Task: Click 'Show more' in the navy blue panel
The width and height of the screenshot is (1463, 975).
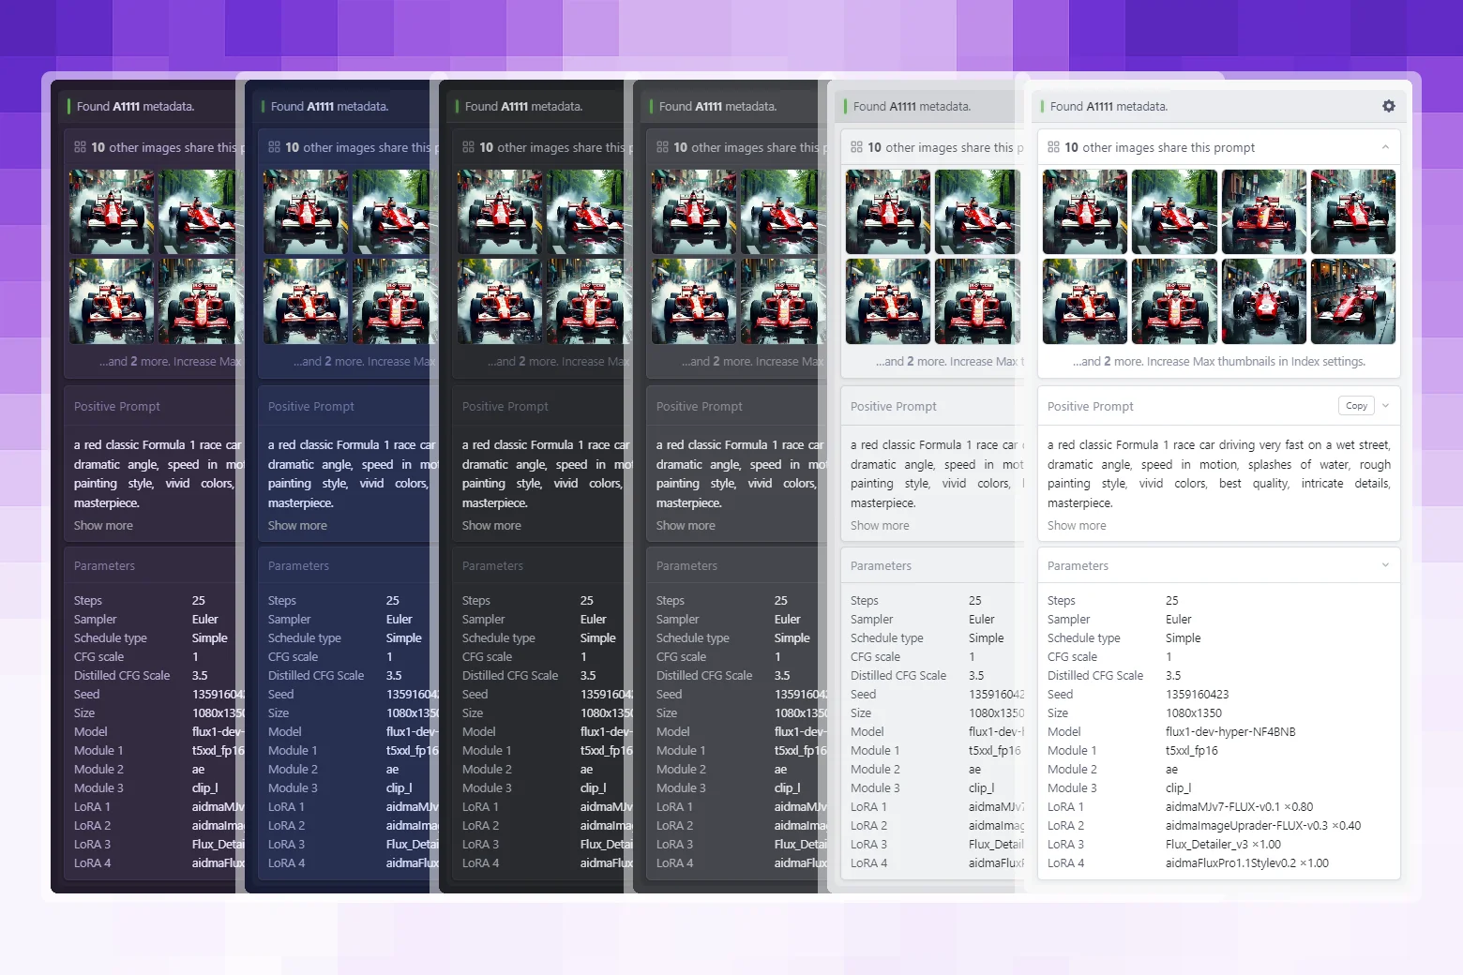Action: pyautogui.click(x=297, y=526)
